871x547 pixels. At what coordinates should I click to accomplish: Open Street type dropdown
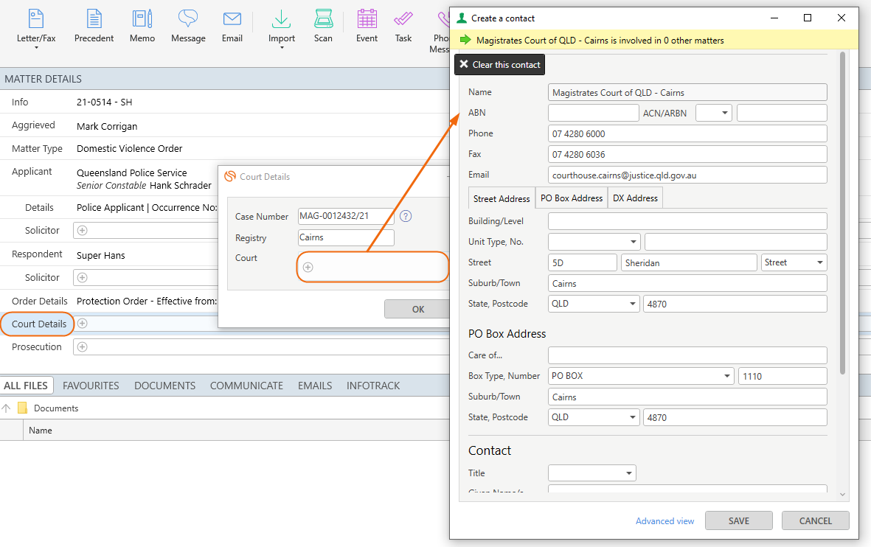[x=794, y=262]
